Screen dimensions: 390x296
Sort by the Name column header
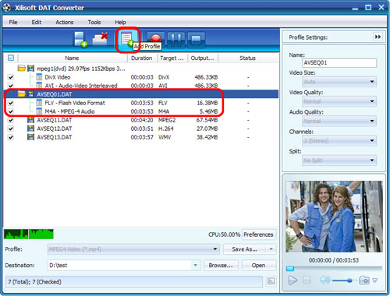(73, 58)
